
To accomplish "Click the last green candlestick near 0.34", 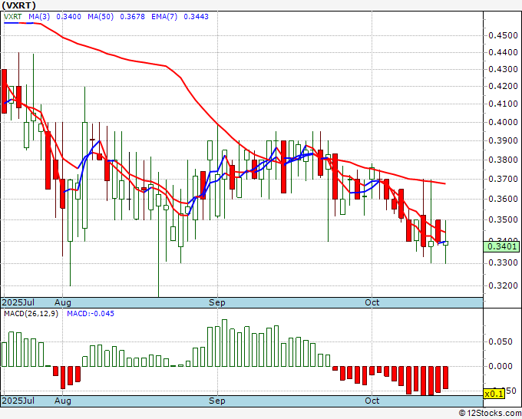I will [446, 243].
